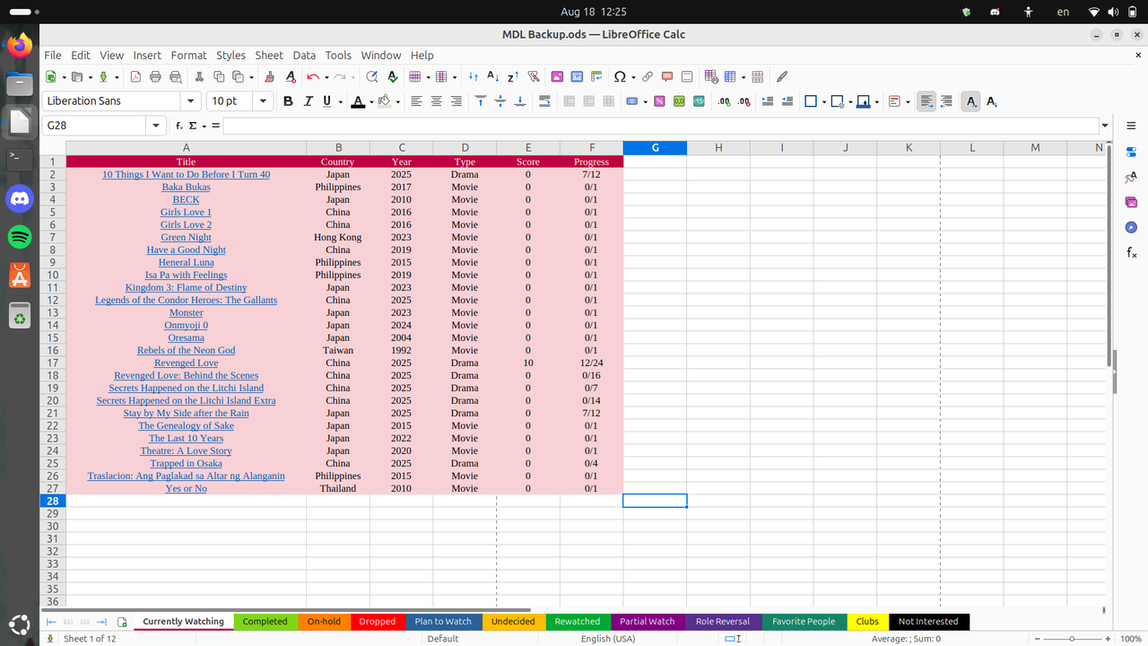Open the Font Size dropdown

[x=263, y=101]
